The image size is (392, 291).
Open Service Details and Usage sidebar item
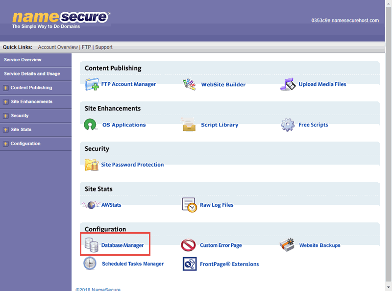[x=32, y=74]
